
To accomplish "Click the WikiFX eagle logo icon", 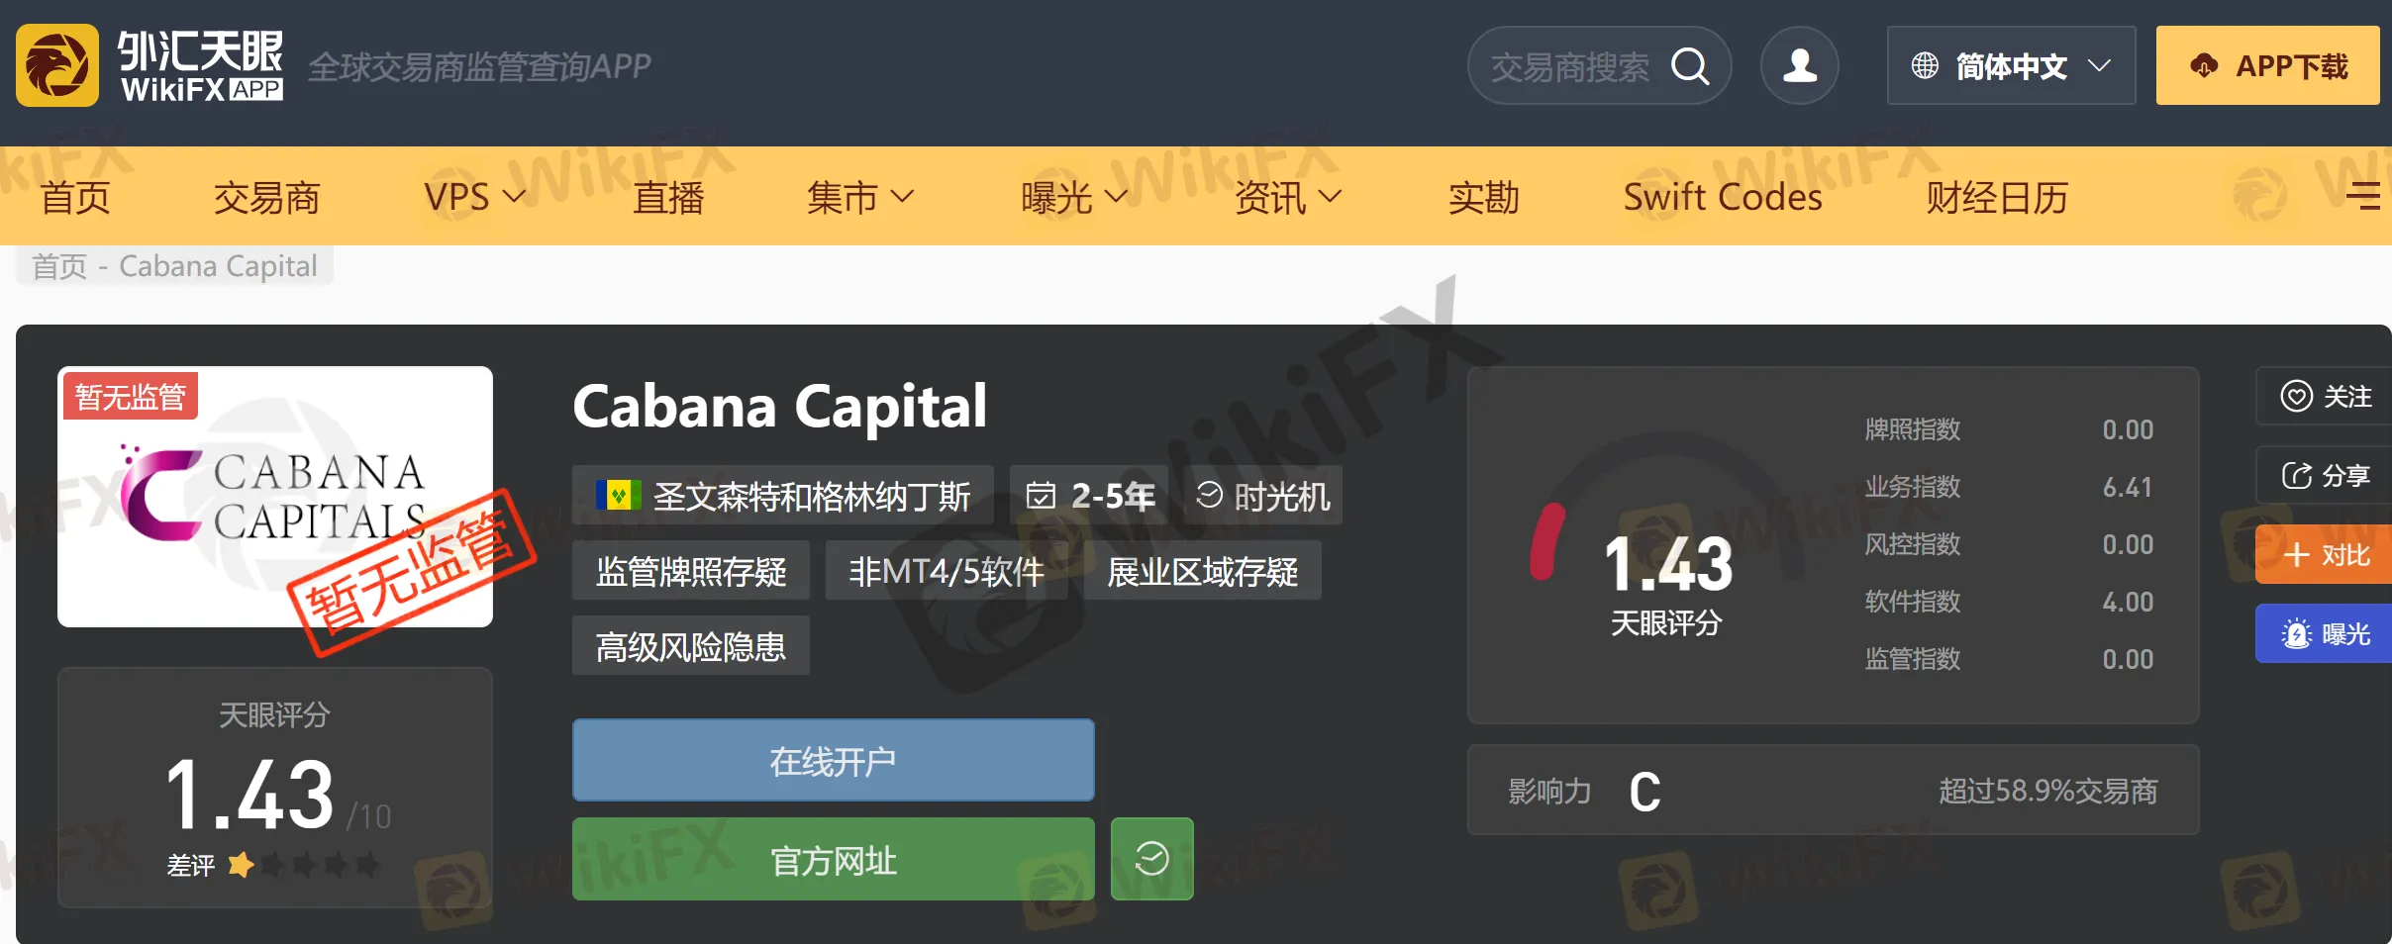I will [57, 65].
